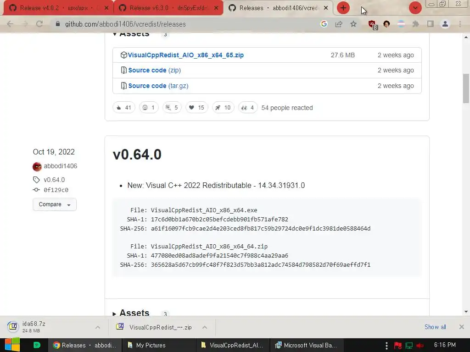This screenshot has width=470, height=352.
Task: Open abbodi1406 author profile
Action: point(60,166)
